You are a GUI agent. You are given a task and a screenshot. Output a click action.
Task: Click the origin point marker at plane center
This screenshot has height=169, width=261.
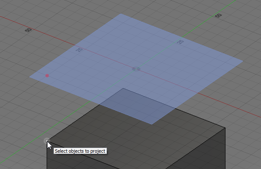point(136,69)
